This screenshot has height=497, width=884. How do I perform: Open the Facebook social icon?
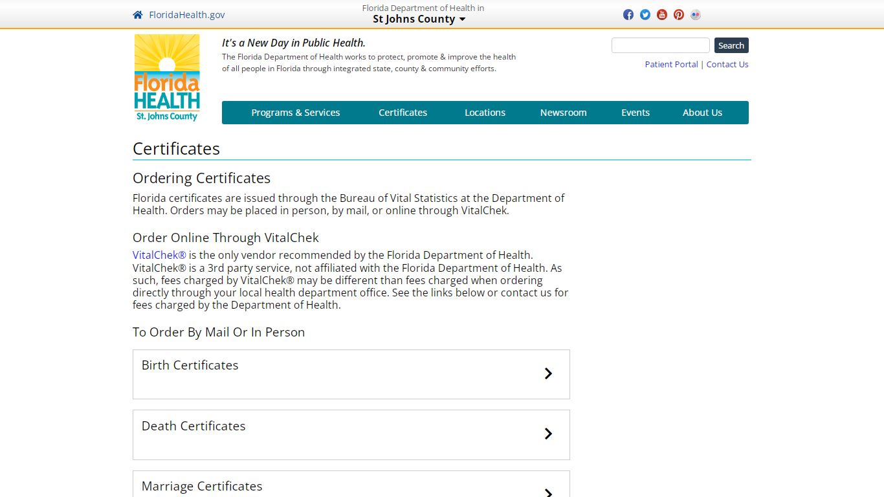[x=628, y=15]
